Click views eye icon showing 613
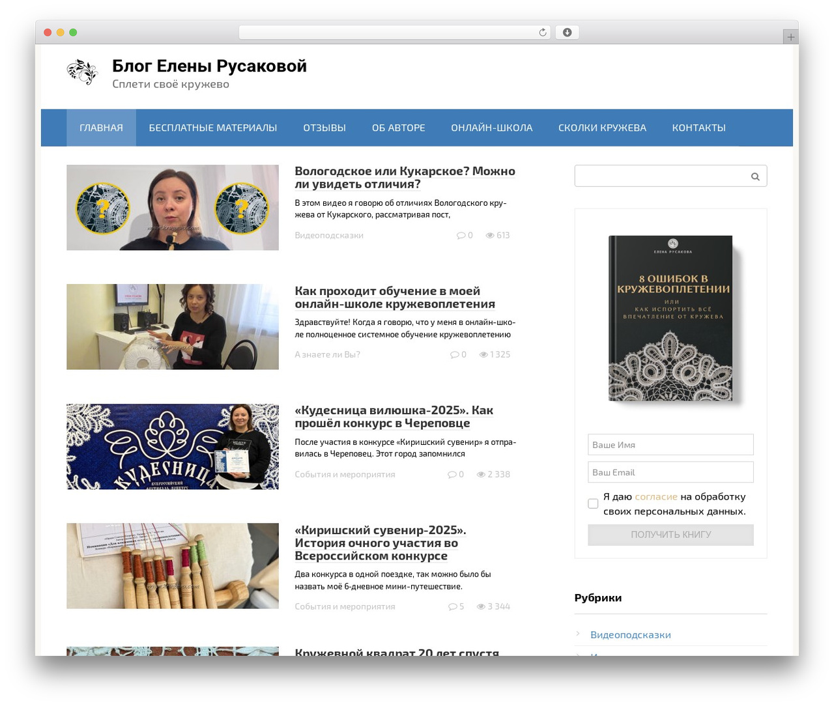 490,235
